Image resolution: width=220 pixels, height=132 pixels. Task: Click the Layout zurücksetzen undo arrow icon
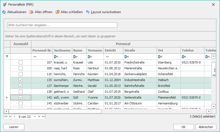[x=88, y=12]
